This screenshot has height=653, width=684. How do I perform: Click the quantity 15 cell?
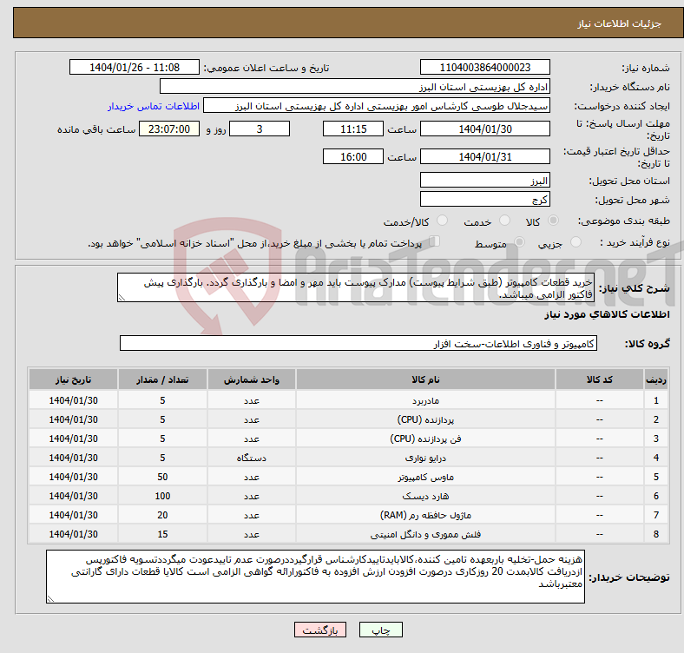[162, 535]
